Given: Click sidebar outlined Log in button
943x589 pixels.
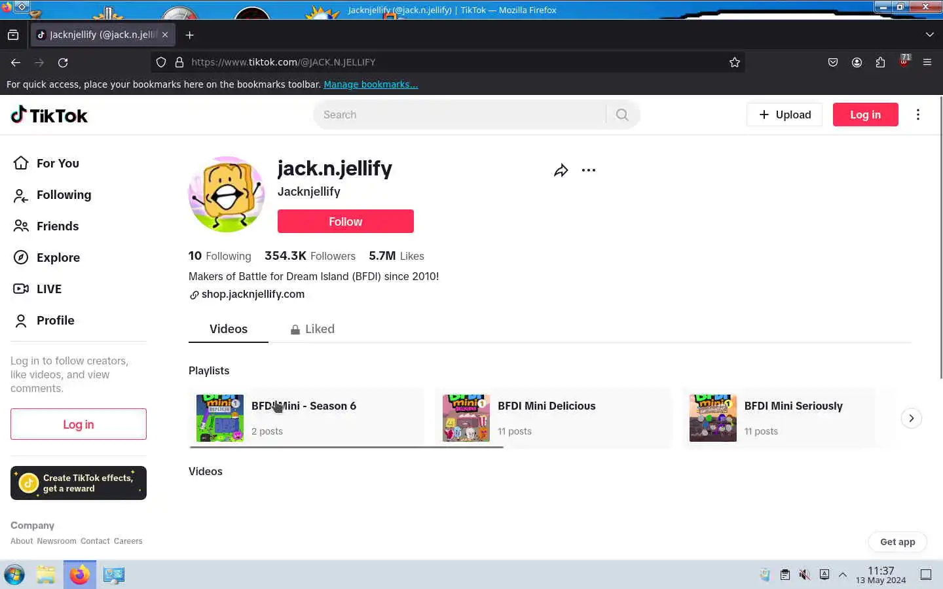Looking at the screenshot, I should pos(79,424).
